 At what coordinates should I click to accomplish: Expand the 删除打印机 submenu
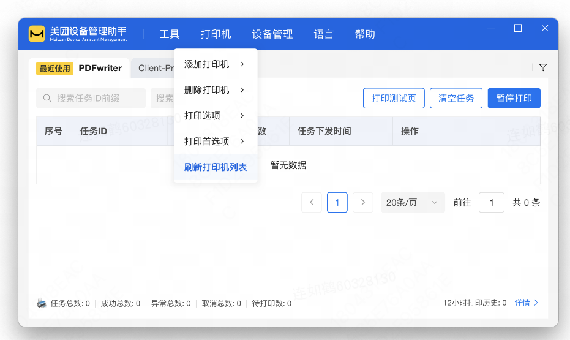216,90
